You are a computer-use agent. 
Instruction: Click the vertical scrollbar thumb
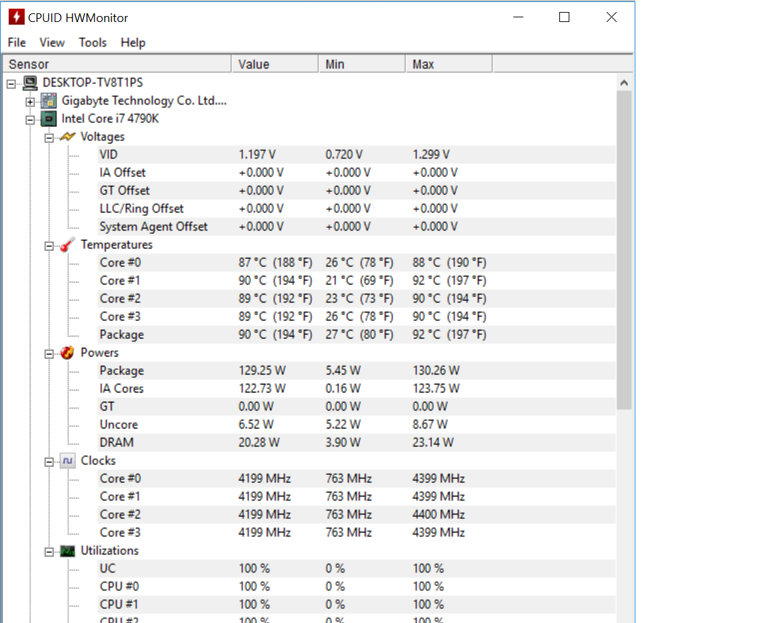(x=624, y=250)
